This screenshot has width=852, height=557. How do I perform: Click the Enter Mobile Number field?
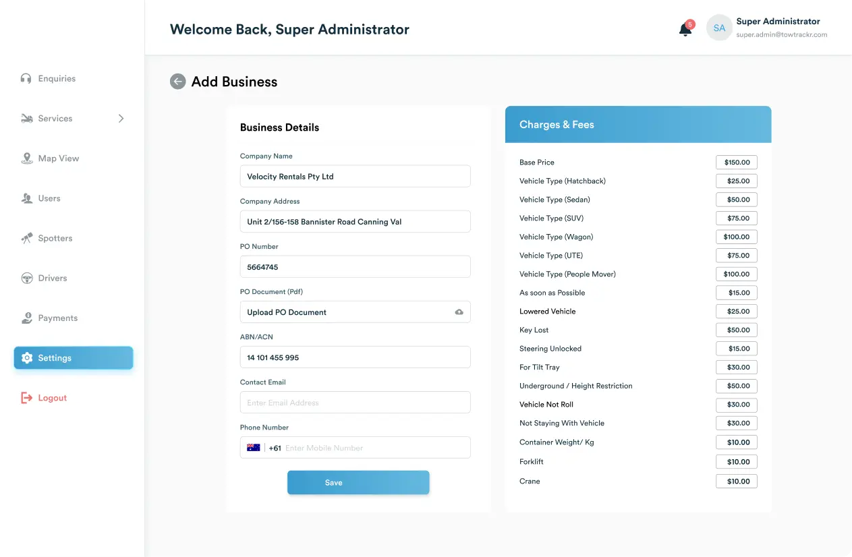coord(374,448)
